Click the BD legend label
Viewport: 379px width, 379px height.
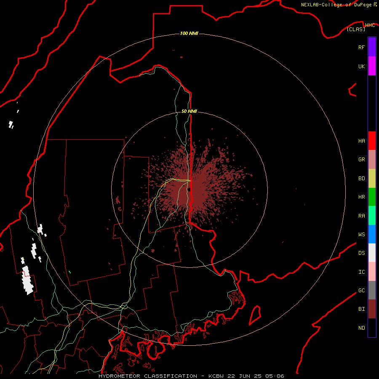click(361, 179)
